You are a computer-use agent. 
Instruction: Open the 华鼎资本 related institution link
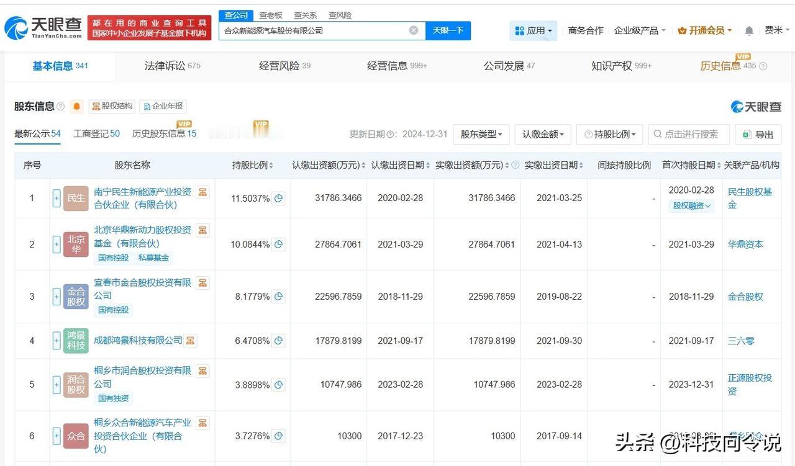[745, 244]
